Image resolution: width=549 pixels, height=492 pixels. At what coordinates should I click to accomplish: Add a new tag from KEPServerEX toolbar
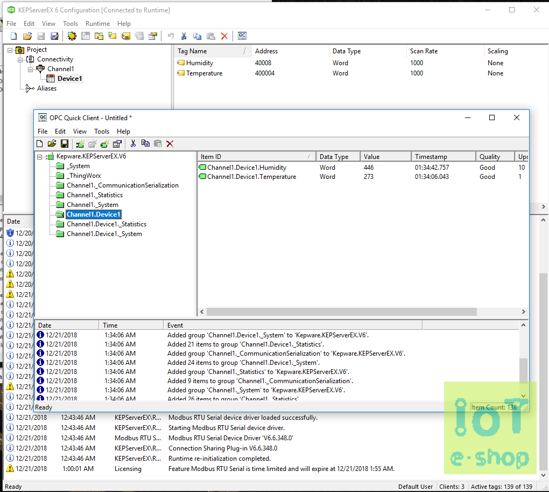112,36
